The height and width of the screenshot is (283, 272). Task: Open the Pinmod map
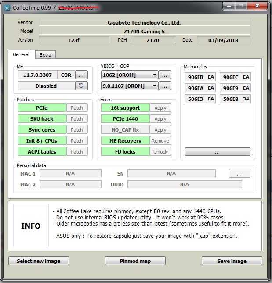[x=135, y=261]
